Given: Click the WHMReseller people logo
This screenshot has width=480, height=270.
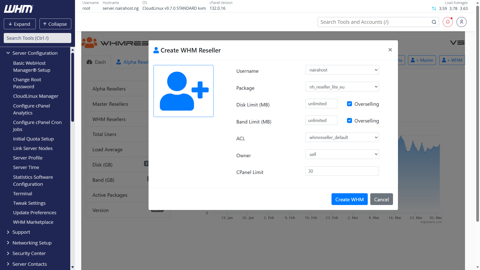Looking at the screenshot, I should 89,43.
